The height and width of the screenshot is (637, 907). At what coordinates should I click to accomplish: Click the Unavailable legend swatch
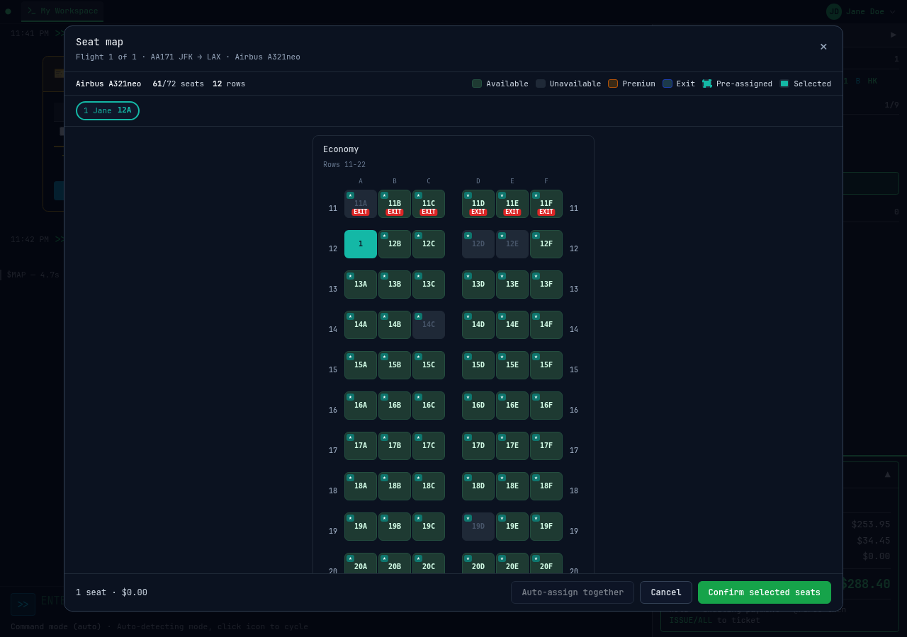[x=541, y=84]
